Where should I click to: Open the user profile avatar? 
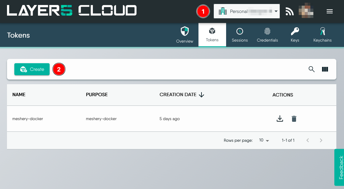306,12
